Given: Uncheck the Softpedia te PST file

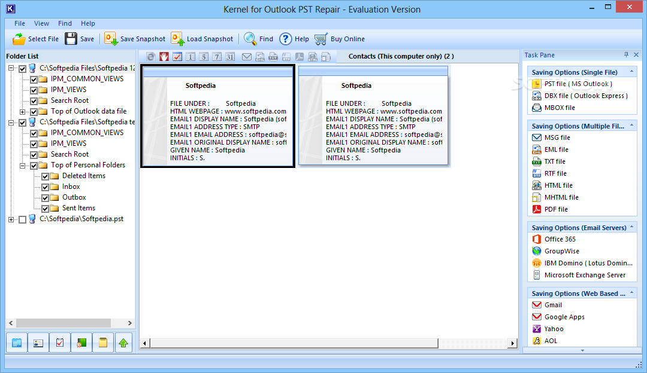Looking at the screenshot, I should (x=23, y=123).
